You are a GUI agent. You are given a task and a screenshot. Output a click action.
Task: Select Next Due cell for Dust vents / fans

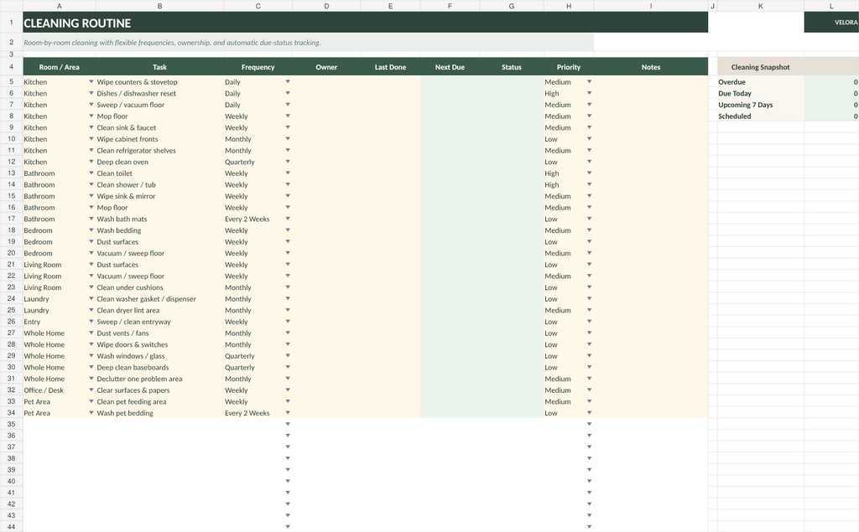[450, 333]
